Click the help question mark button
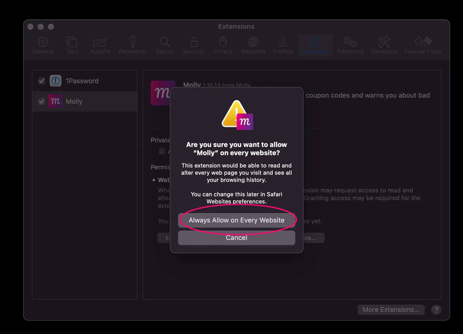Viewport: 463px width, 334px height. coord(436,310)
